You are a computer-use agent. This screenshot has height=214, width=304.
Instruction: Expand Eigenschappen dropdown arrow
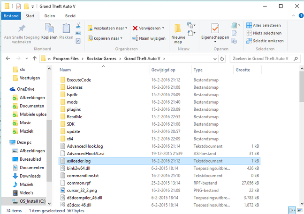215,42
